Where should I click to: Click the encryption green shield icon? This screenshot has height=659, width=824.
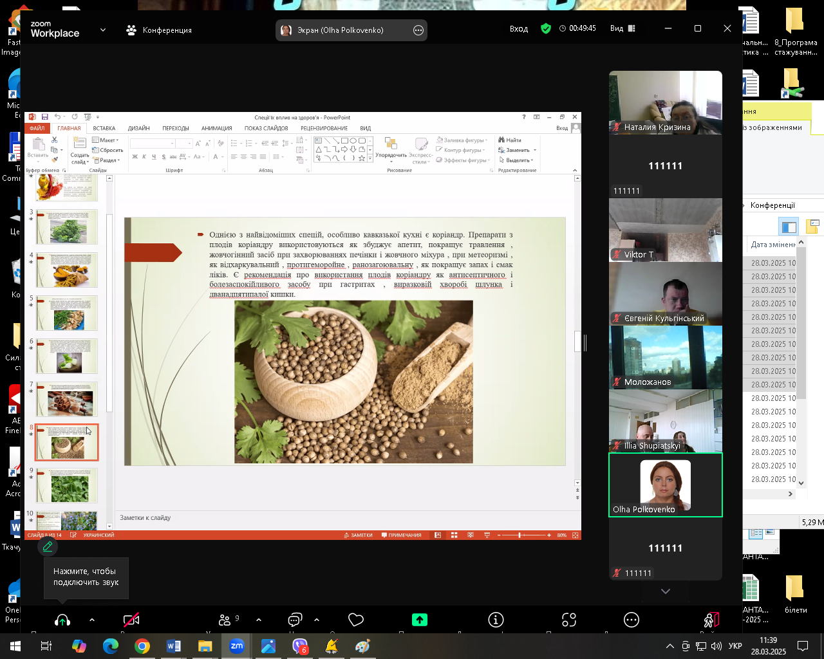coord(546,28)
